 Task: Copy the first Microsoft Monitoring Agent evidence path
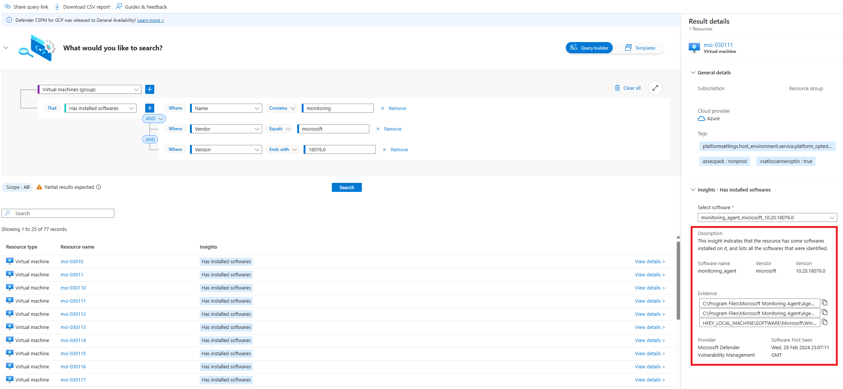pos(825,302)
